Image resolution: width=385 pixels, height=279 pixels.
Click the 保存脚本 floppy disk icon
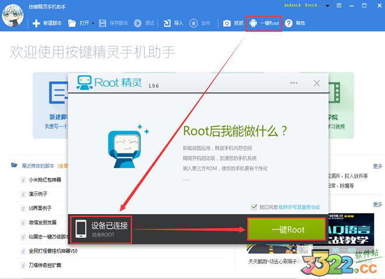coord(103,23)
